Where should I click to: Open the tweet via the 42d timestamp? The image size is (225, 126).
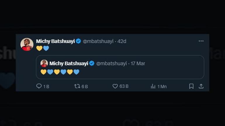point(122,41)
